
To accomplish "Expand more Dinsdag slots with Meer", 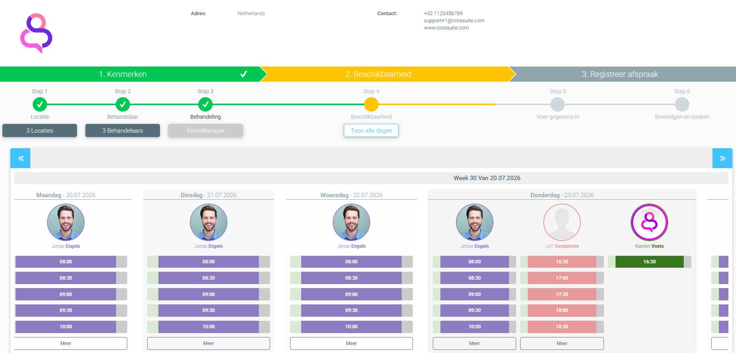I will (x=209, y=343).
